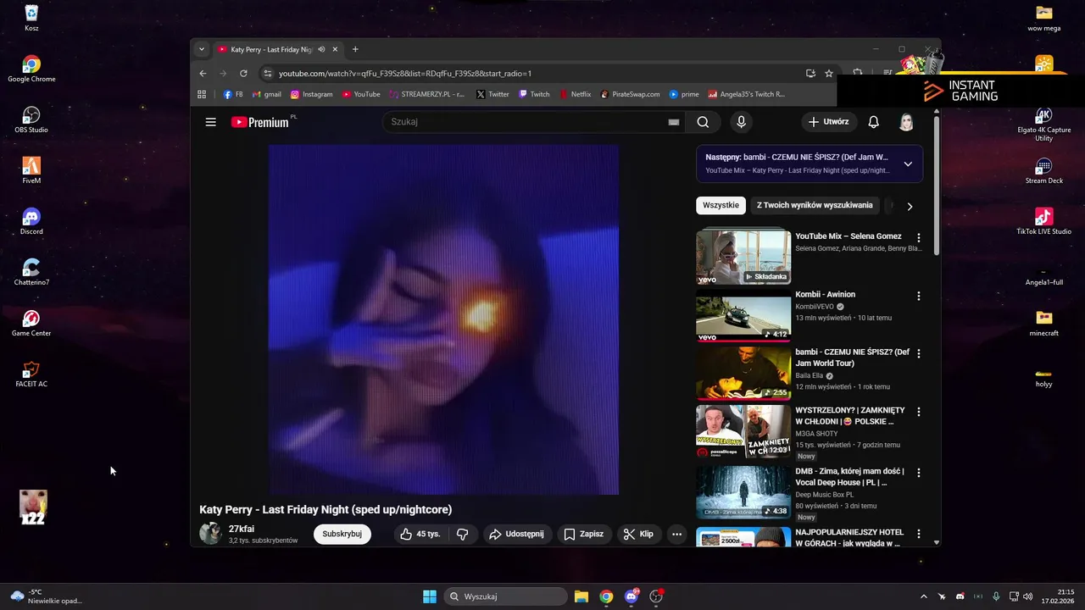Open options for YouTube Mix – Selena Gomez
This screenshot has height=610, width=1085.
(x=918, y=238)
